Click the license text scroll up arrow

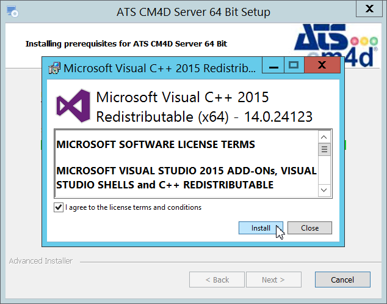coord(325,136)
